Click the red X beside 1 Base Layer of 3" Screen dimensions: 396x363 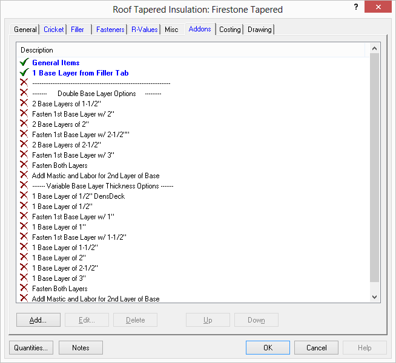[x=24, y=278]
